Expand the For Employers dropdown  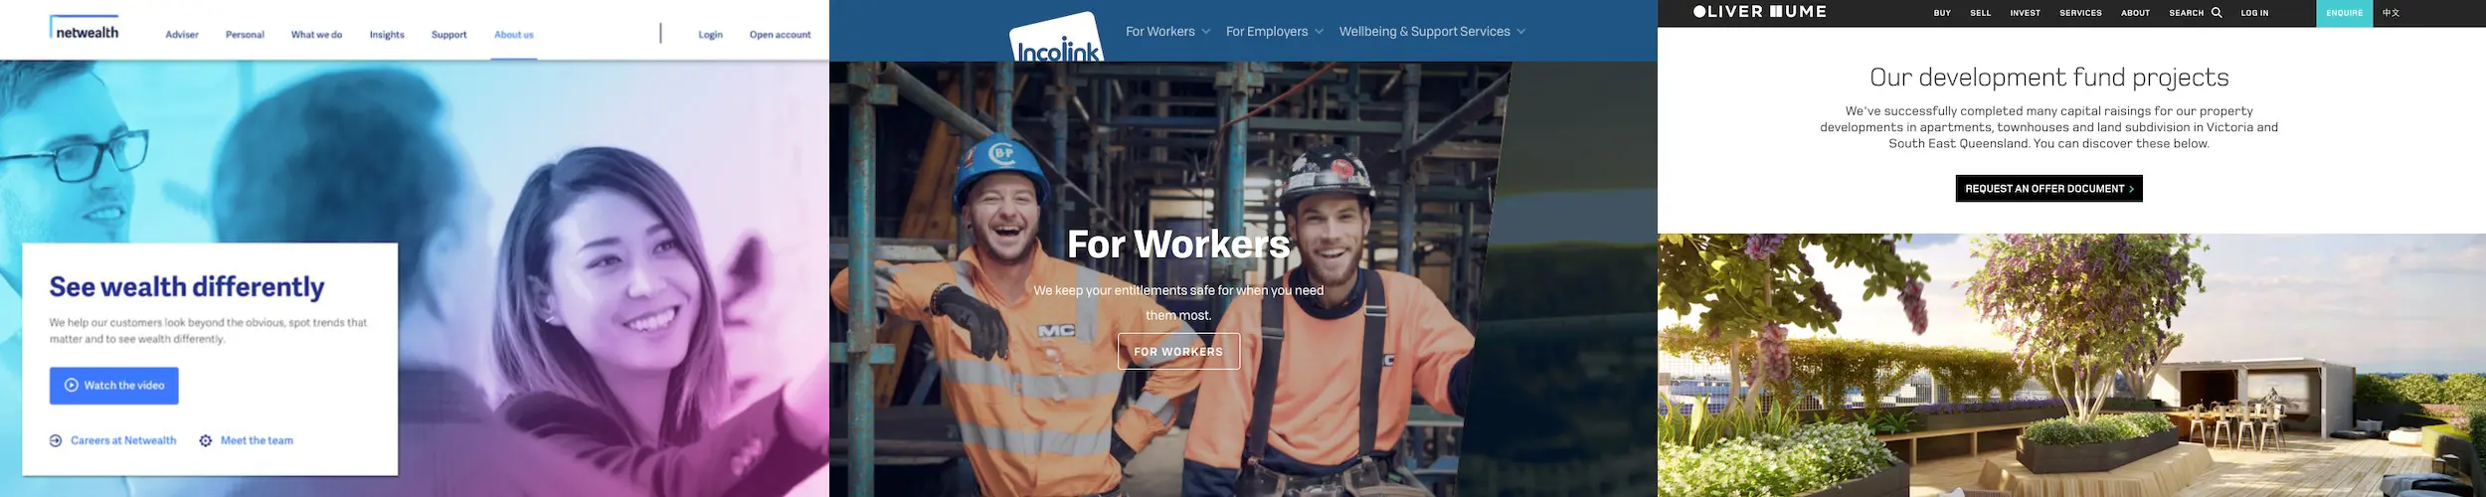pyautogui.click(x=1275, y=32)
